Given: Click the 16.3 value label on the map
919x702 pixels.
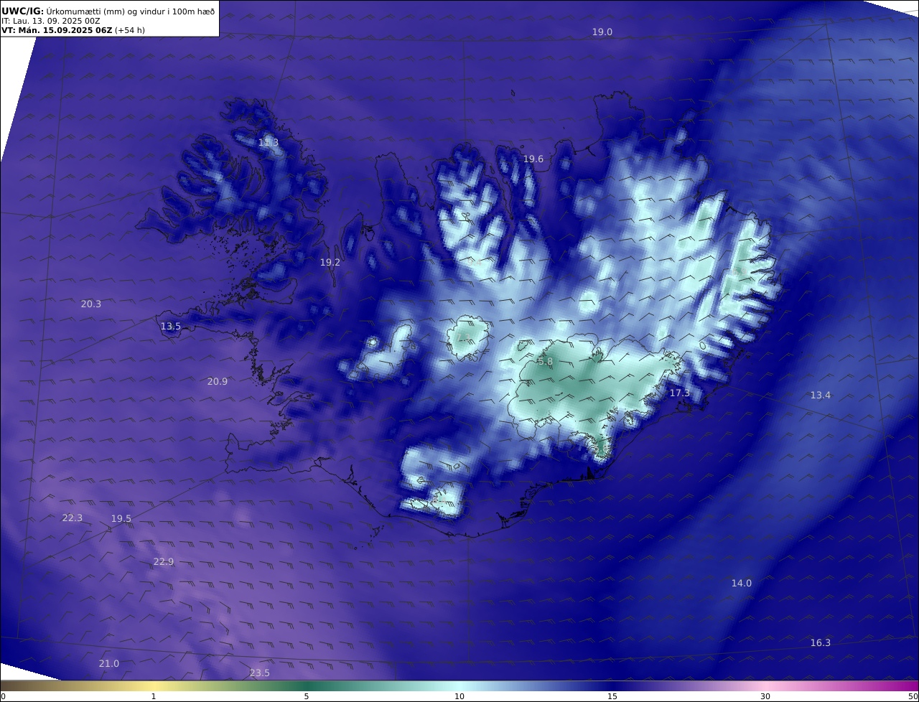Looking at the screenshot, I should (820, 643).
